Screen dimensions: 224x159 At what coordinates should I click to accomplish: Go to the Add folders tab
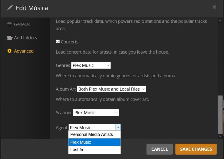[x=25, y=38]
